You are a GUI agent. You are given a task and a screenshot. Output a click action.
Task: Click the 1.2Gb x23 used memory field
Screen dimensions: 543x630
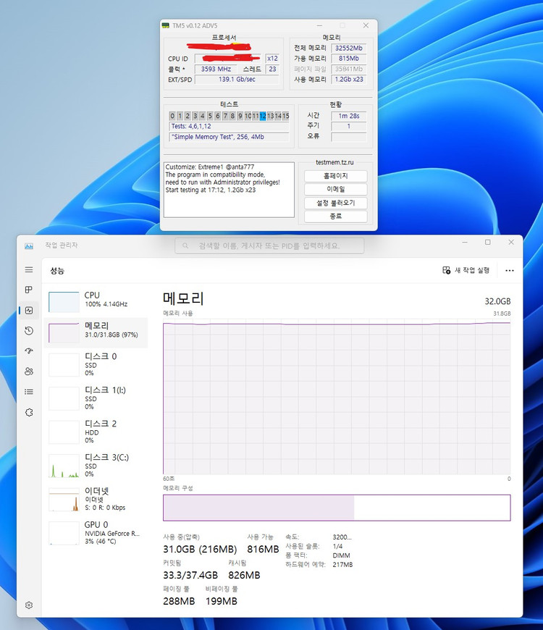pyautogui.click(x=349, y=80)
